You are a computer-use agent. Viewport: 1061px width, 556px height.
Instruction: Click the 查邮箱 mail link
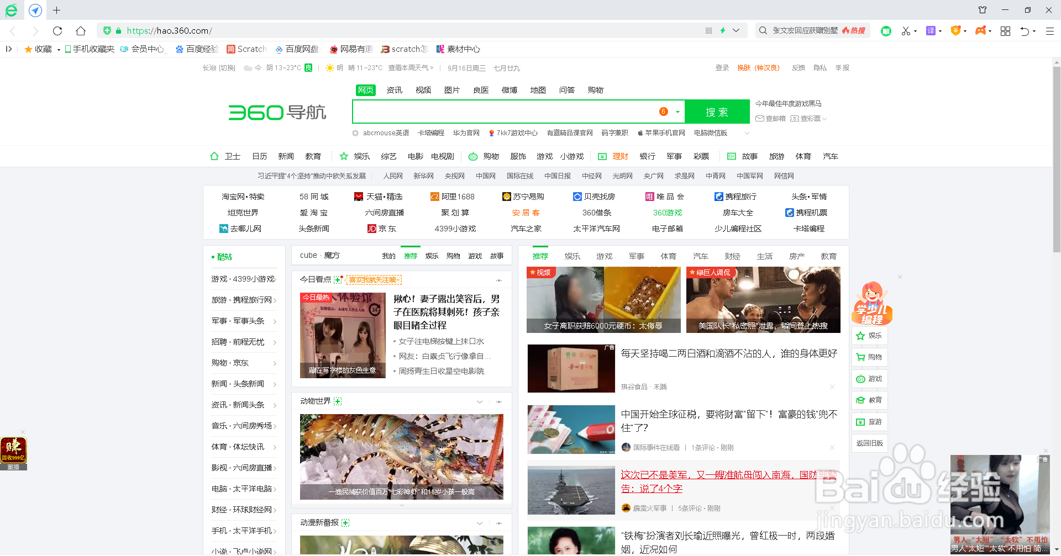(x=770, y=119)
